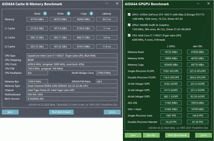Save the Cache & Memory benchmark results

point(10,112)
